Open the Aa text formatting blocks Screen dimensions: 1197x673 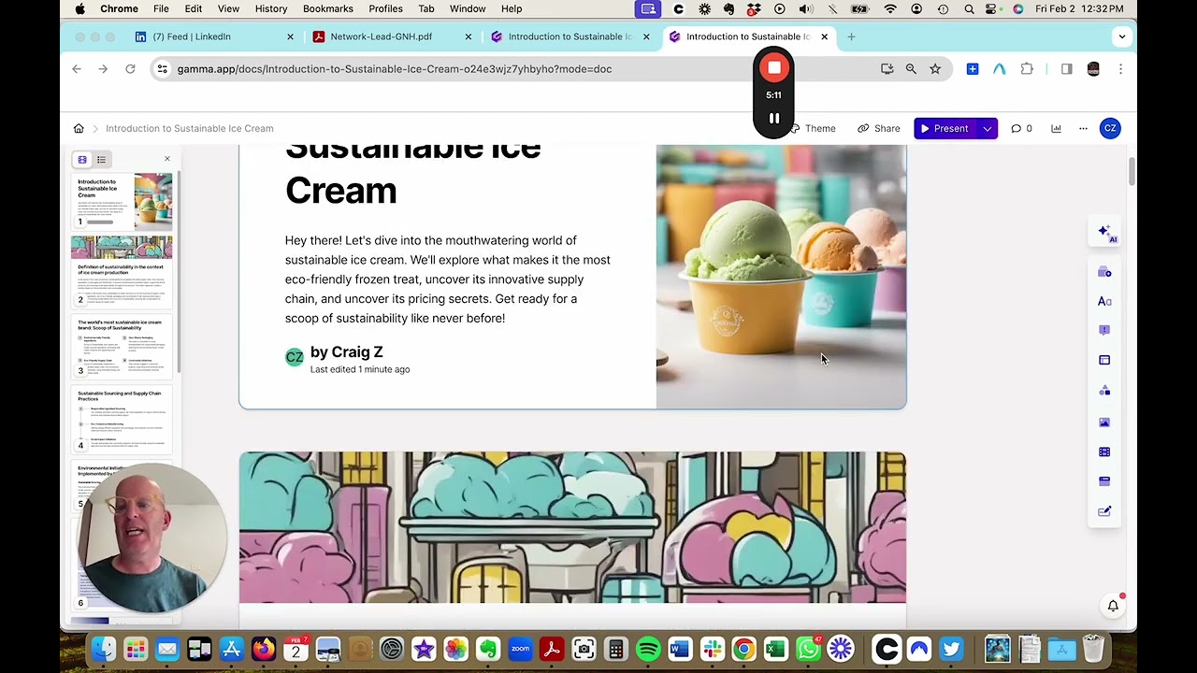1104,301
